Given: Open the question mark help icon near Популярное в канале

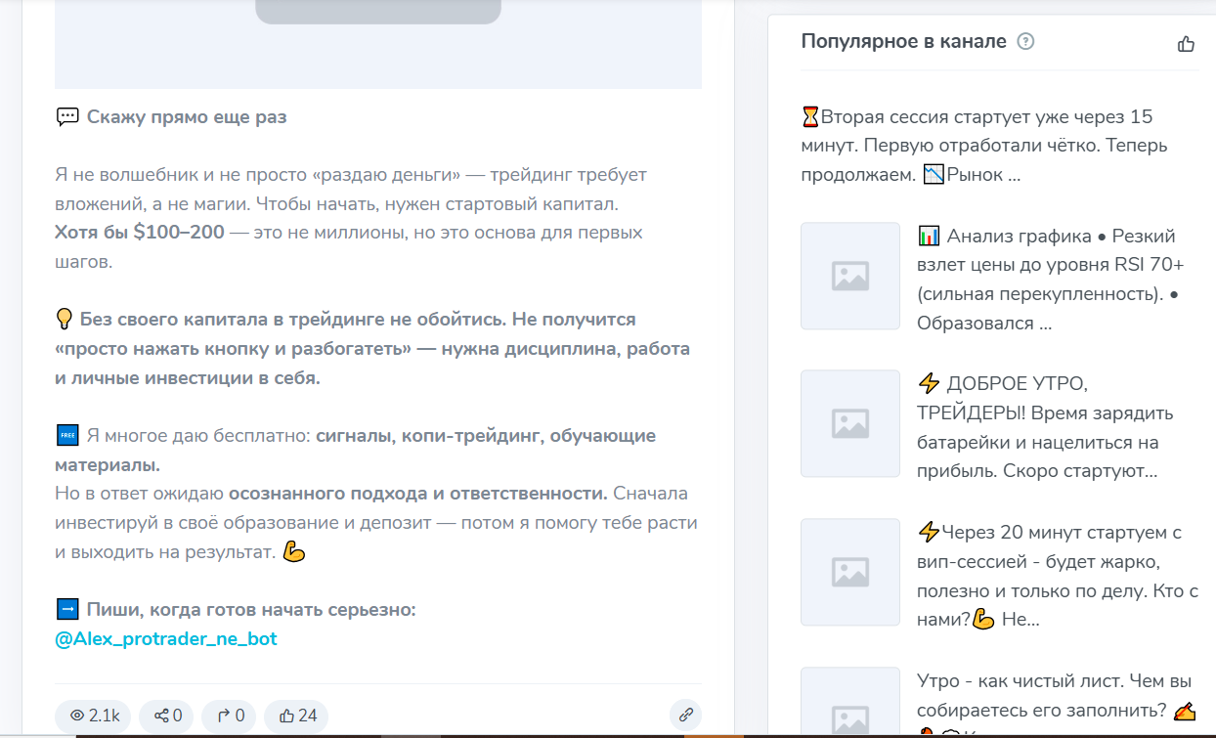Looking at the screenshot, I should pyautogui.click(x=1023, y=41).
